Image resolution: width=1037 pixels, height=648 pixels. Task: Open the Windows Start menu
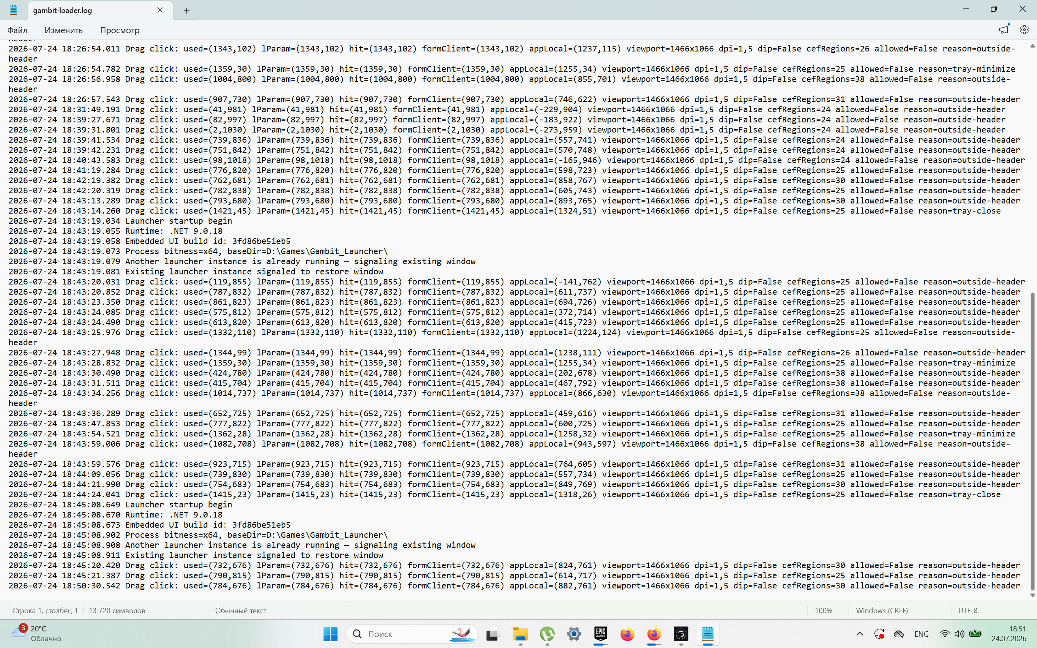tap(330, 633)
